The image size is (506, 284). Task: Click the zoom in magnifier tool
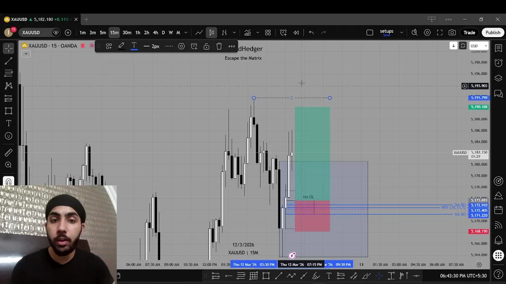[8, 165]
